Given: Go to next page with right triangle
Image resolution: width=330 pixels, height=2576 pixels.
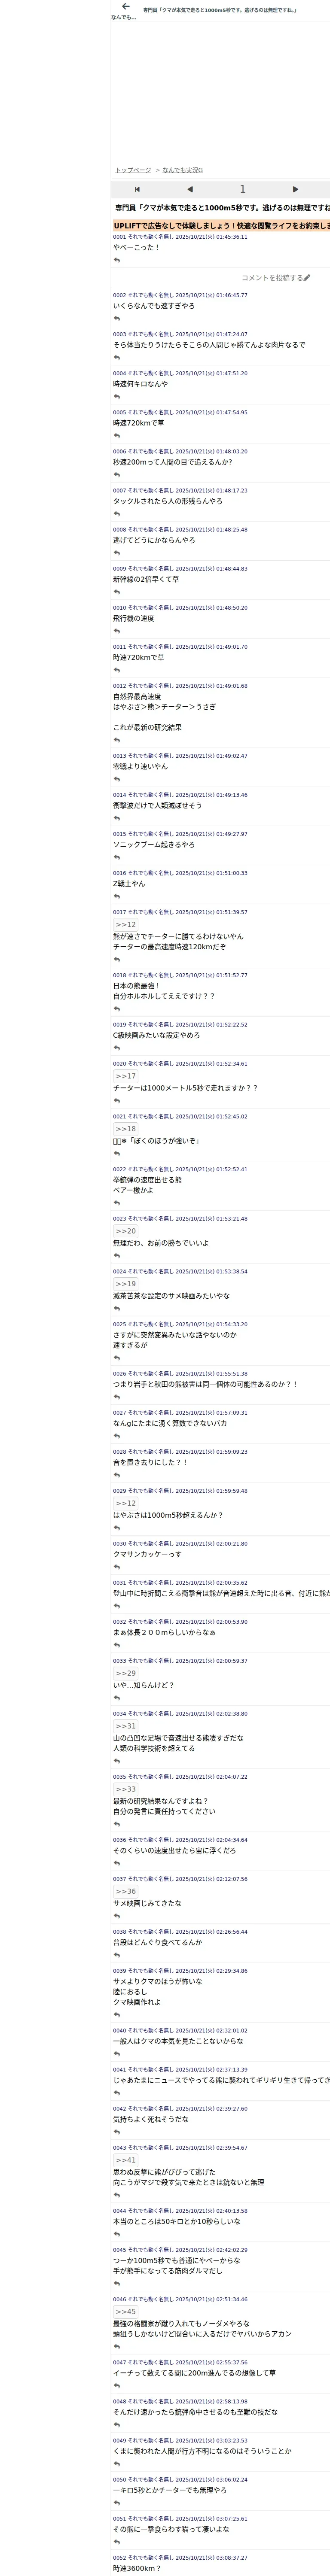Looking at the screenshot, I should click(295, 189).
